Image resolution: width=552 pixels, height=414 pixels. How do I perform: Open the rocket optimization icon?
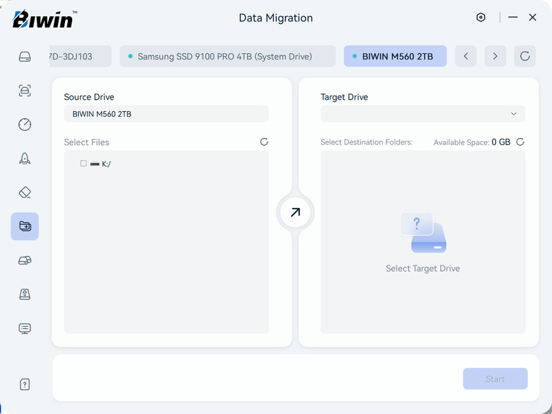25,159
